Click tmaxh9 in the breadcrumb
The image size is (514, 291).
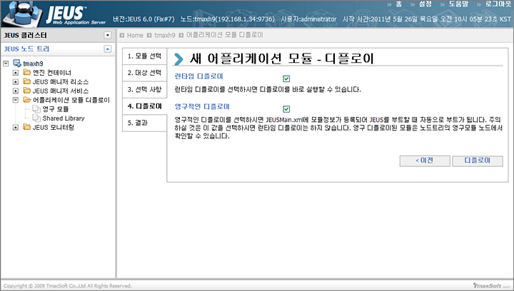click(x=165, y=36)
